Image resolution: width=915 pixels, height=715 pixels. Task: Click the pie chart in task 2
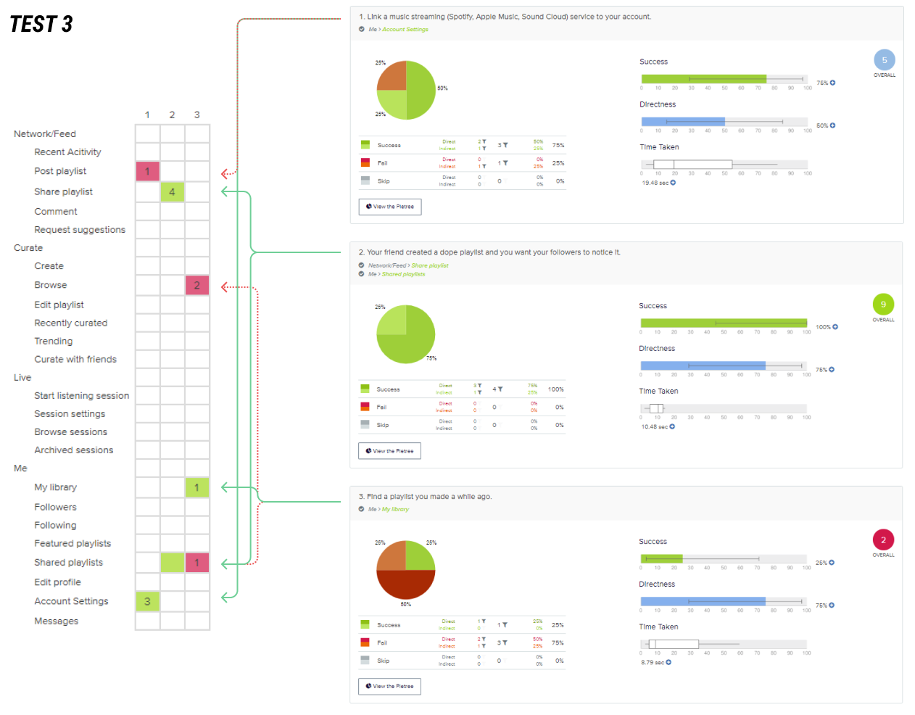[406, 334]
